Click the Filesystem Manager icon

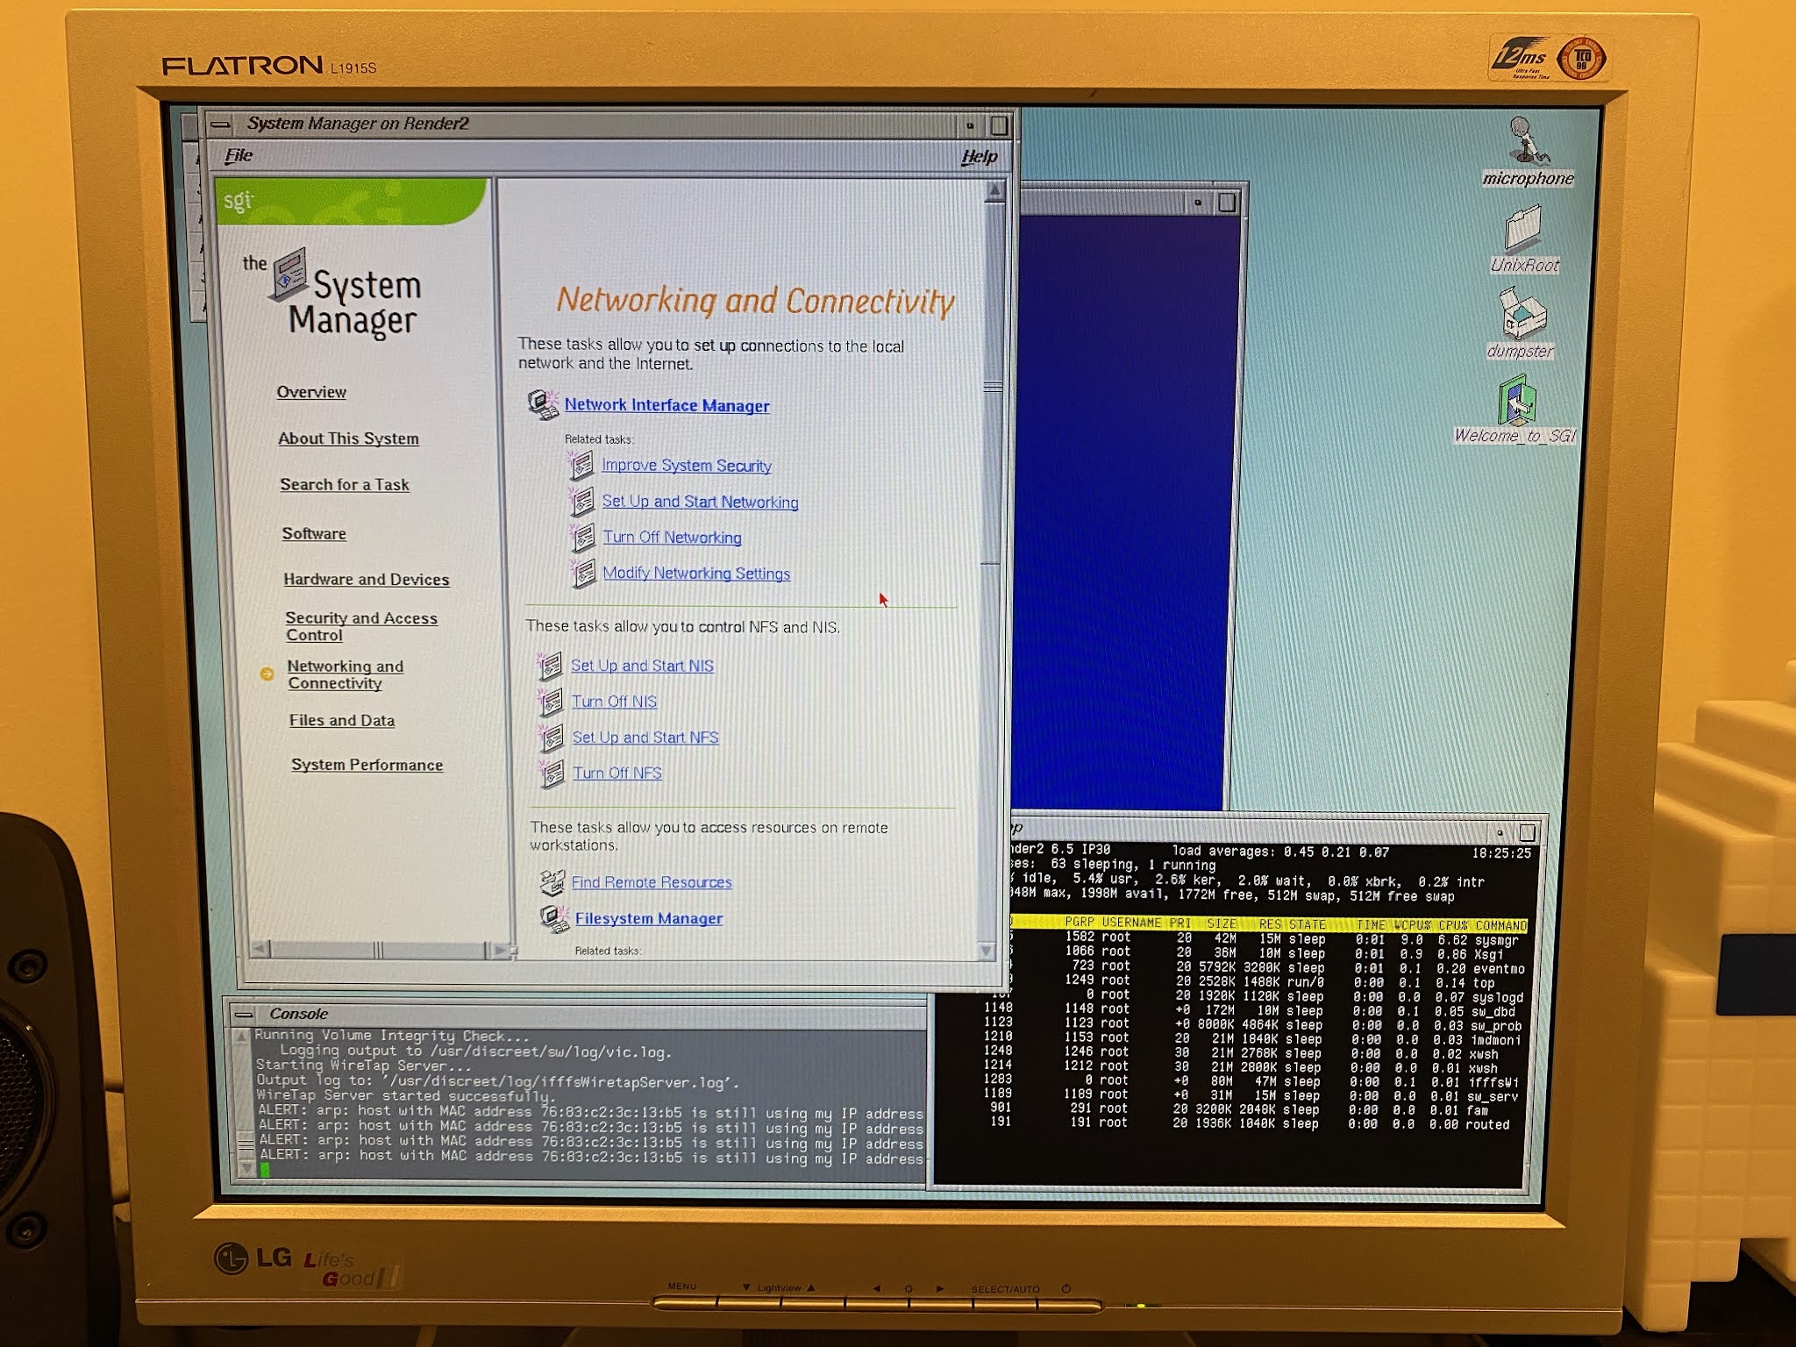(555, 918)
